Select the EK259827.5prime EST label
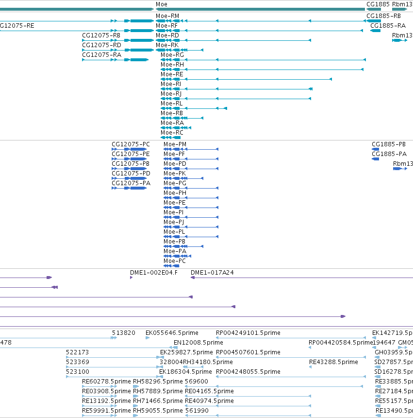The height and width of the screenshot is (418, 413). click(186, 352)
